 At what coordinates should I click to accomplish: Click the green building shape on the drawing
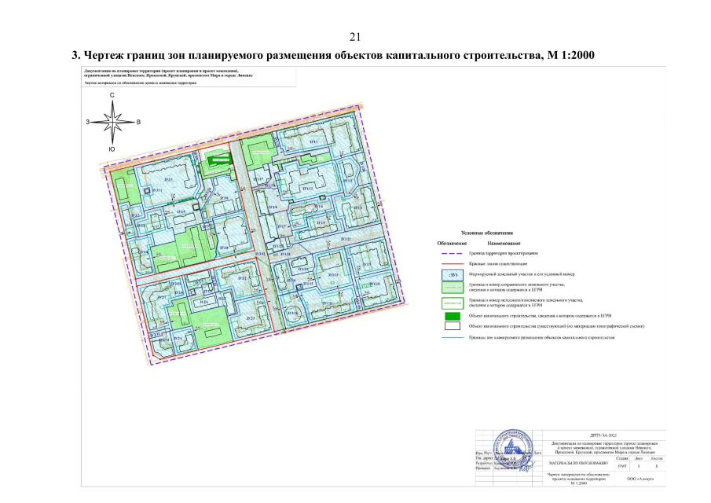(220, 160)
